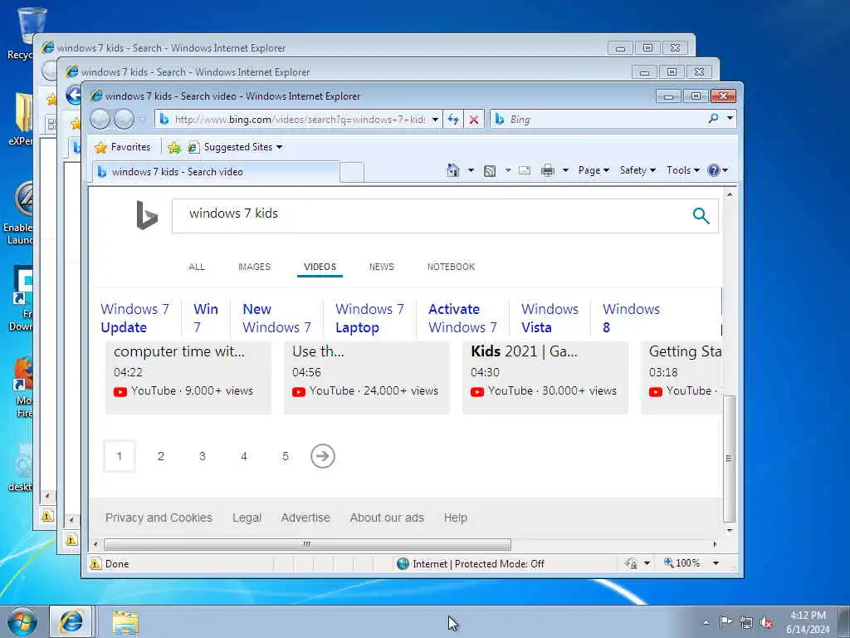Expand the Print dropdown arrow
Image resolution: width=850 pixels, height=638 pixels.
click(x=565, y=170)
